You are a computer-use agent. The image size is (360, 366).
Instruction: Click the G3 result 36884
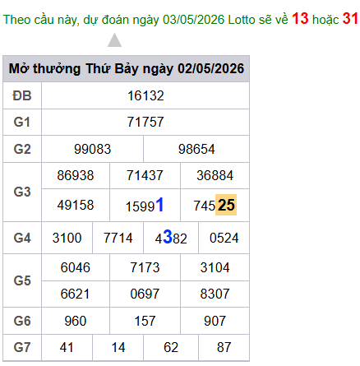pyautogui.click(x=215, y=175)
